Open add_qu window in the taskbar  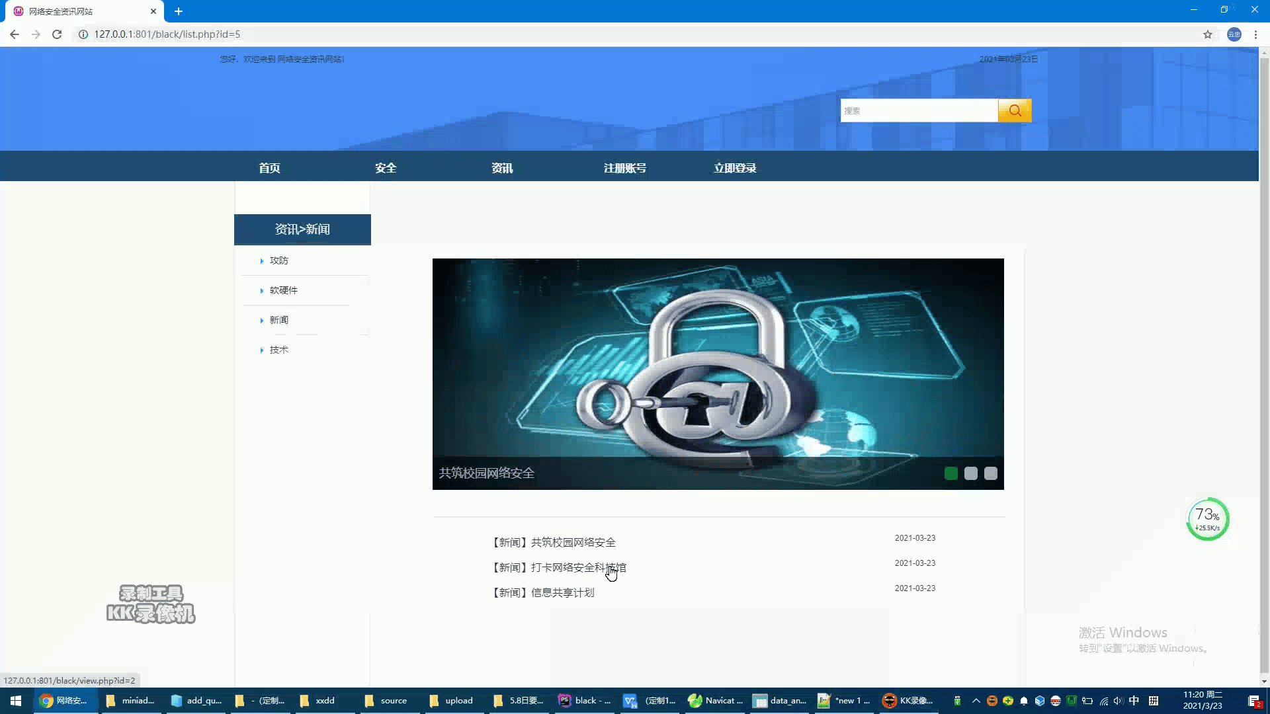click(196, 701)
